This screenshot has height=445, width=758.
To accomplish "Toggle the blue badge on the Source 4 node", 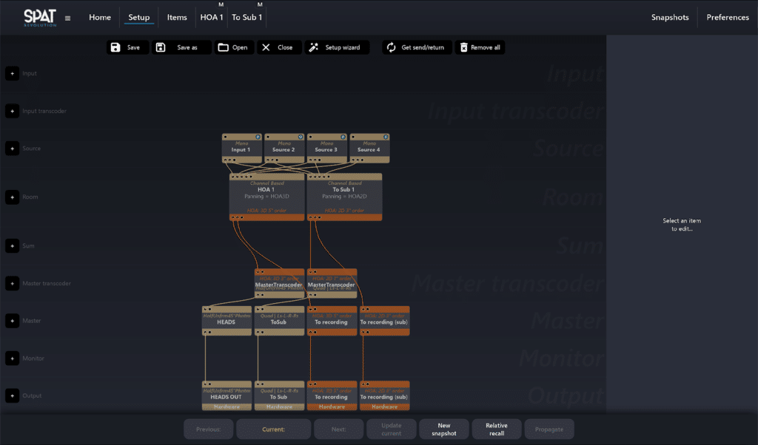I will click(386, 137).
